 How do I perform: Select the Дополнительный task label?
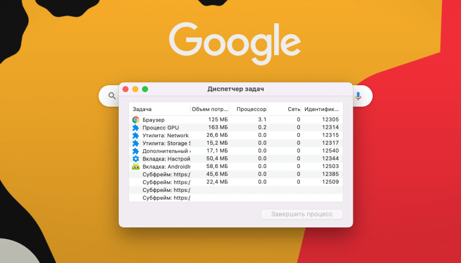click(x=167, y=151)
